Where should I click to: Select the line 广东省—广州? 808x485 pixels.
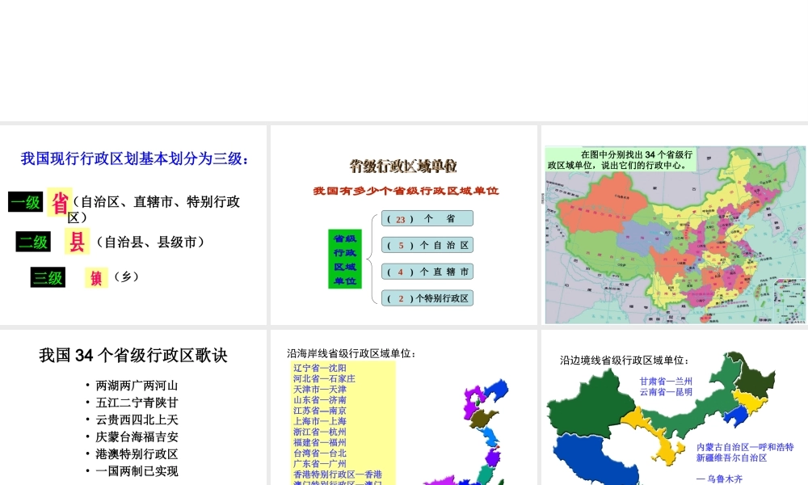pos(320,464)
